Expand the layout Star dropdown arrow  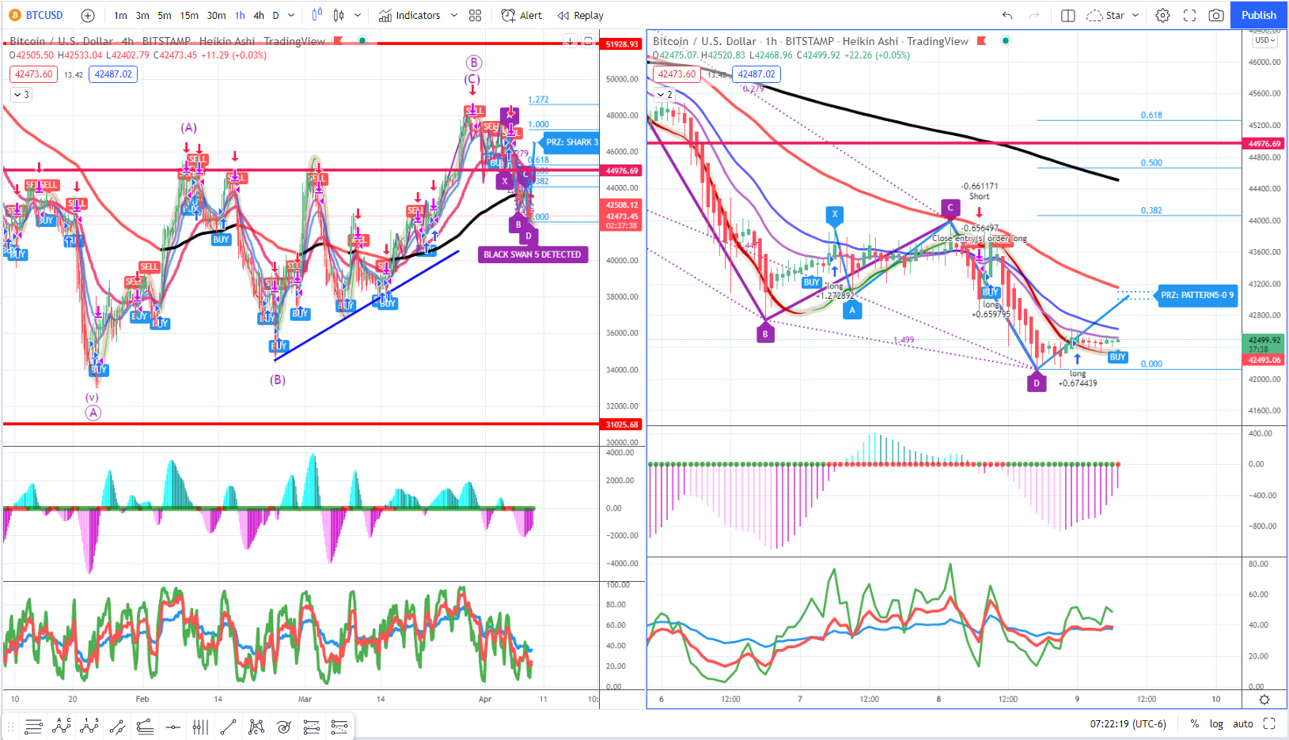pyautogui.click(x=1135, y=15)
